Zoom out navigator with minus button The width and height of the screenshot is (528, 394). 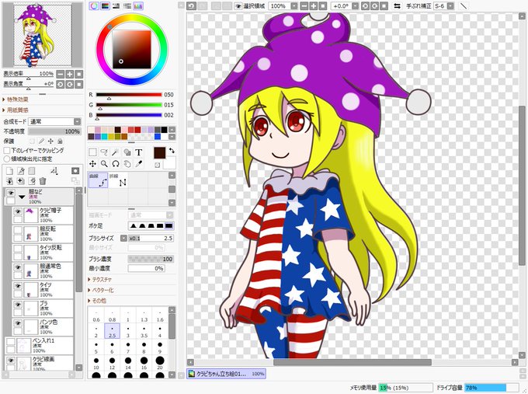click(x=60, y=74)
